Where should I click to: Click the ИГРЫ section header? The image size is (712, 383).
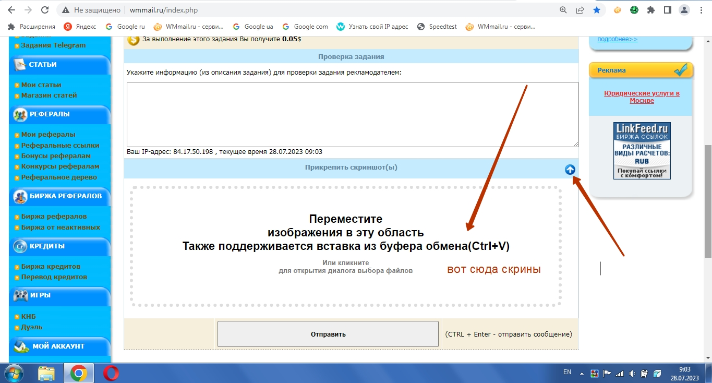click(x=59, y=295)
